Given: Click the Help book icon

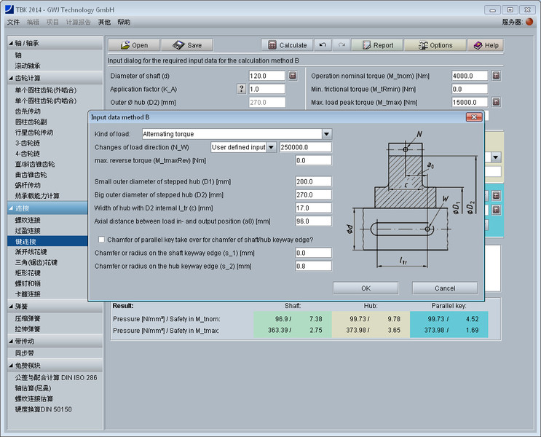Looking at the screenshot, I should coord(478,45).
